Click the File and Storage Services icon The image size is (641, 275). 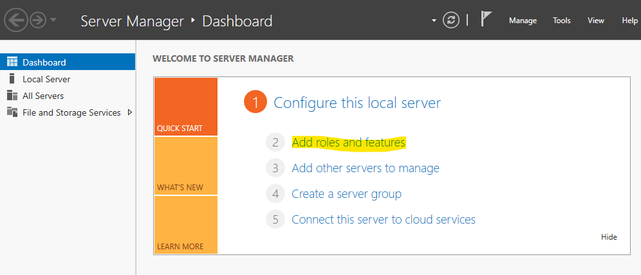(12, 112)
